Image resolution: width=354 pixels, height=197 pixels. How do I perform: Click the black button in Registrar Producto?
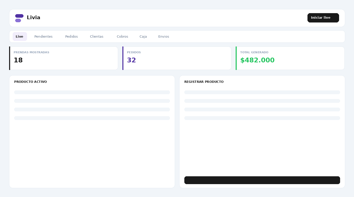tap(262, 180)
